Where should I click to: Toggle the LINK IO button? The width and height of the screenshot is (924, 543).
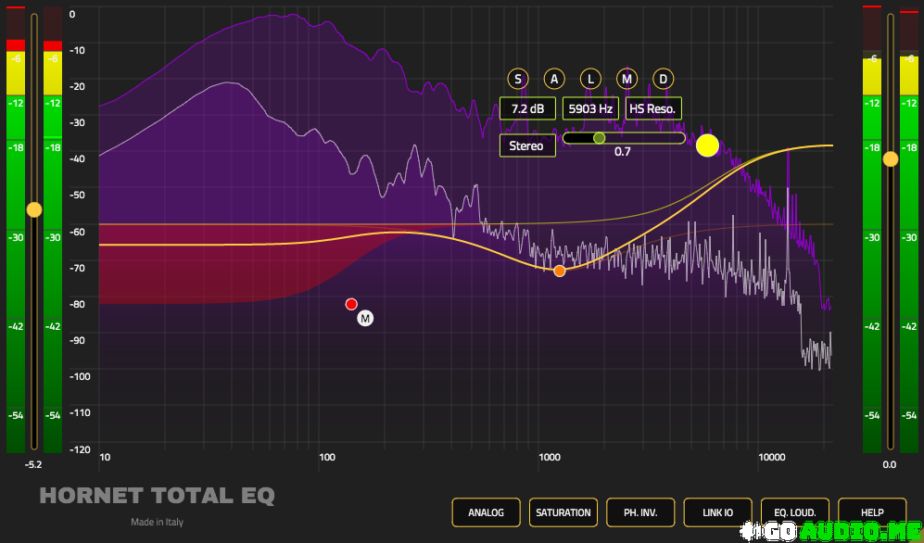tap(717, 512)
